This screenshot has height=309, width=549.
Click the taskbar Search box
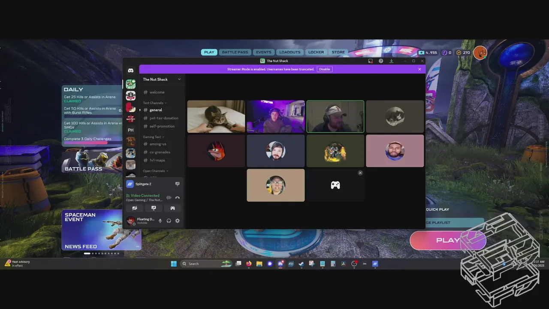click(207, 264)
